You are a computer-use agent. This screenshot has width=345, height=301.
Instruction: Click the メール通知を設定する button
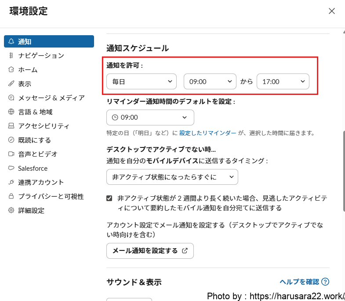tap(150, 251)
